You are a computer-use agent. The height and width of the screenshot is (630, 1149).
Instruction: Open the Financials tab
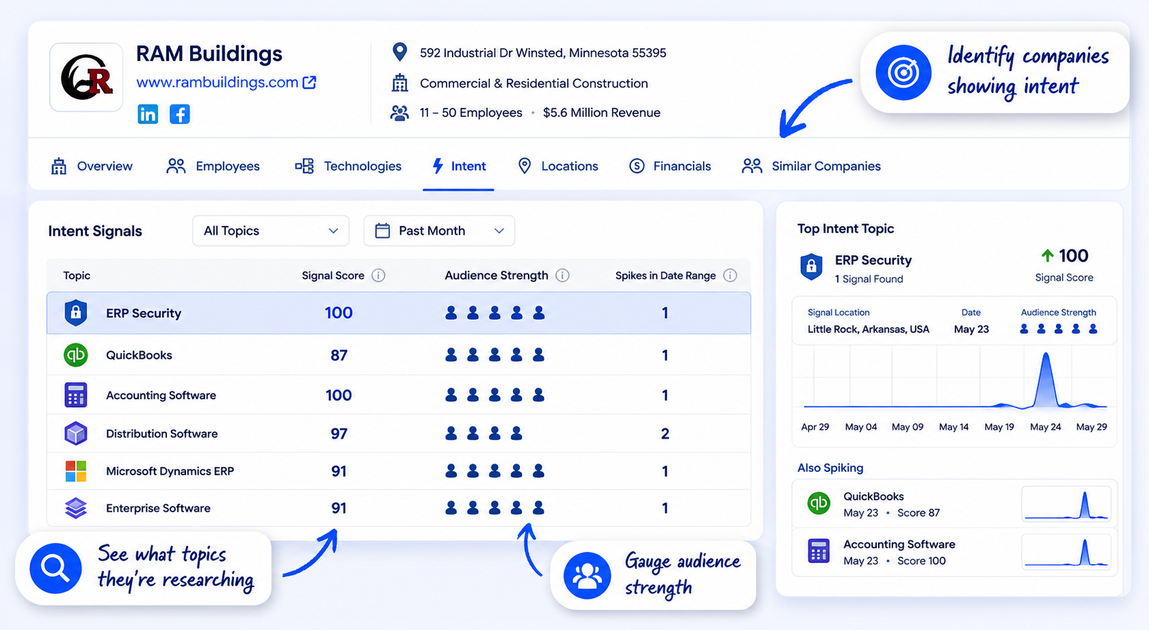click(x=670, y=166)
